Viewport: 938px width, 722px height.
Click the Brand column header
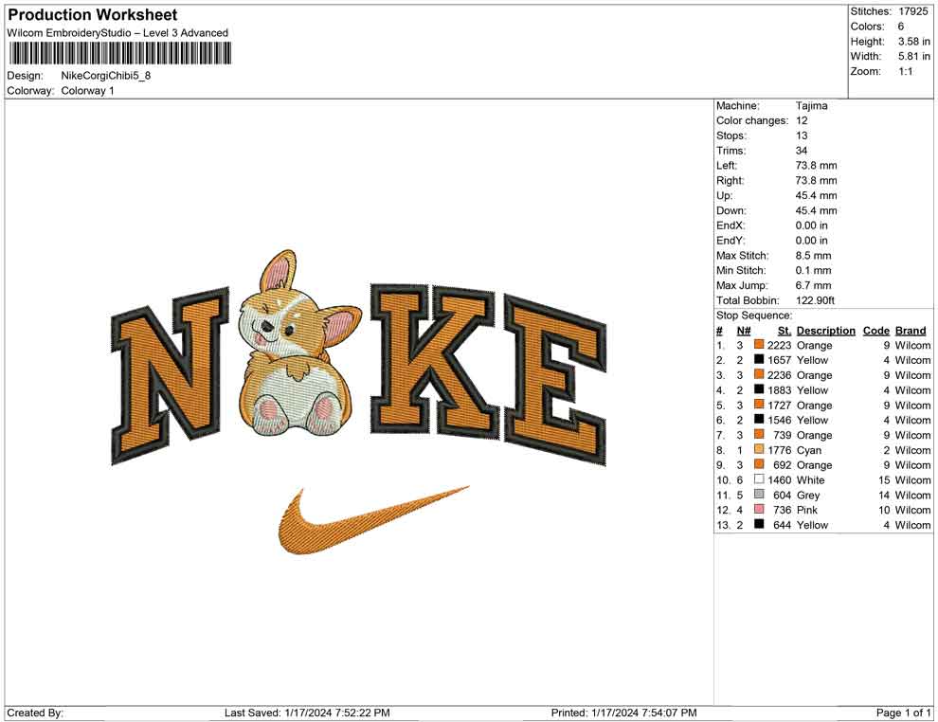point(910,331)
